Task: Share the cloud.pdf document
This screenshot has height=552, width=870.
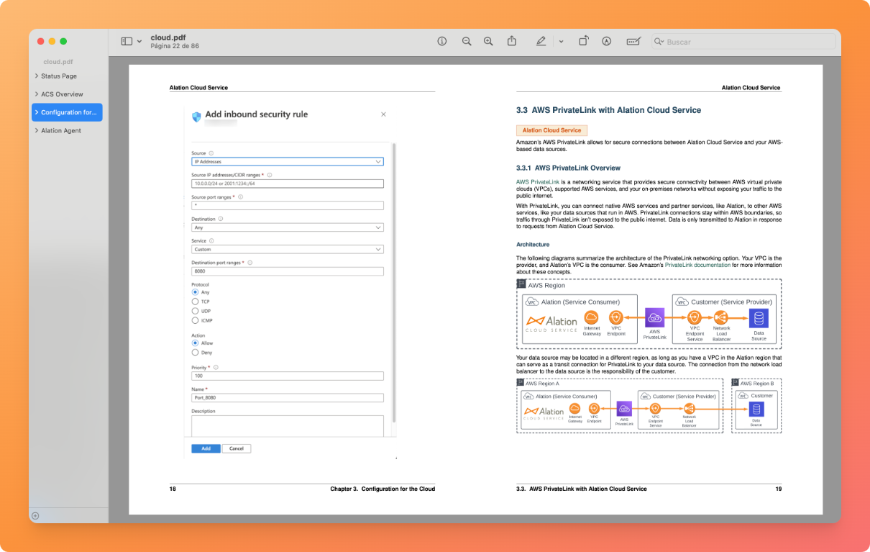Action: (512, 41)
